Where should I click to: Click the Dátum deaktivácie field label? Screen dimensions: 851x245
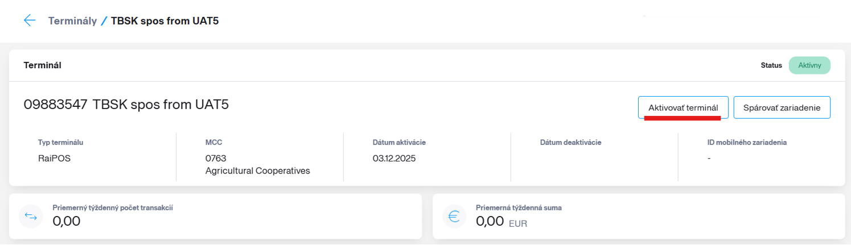[x=571, y=142]
